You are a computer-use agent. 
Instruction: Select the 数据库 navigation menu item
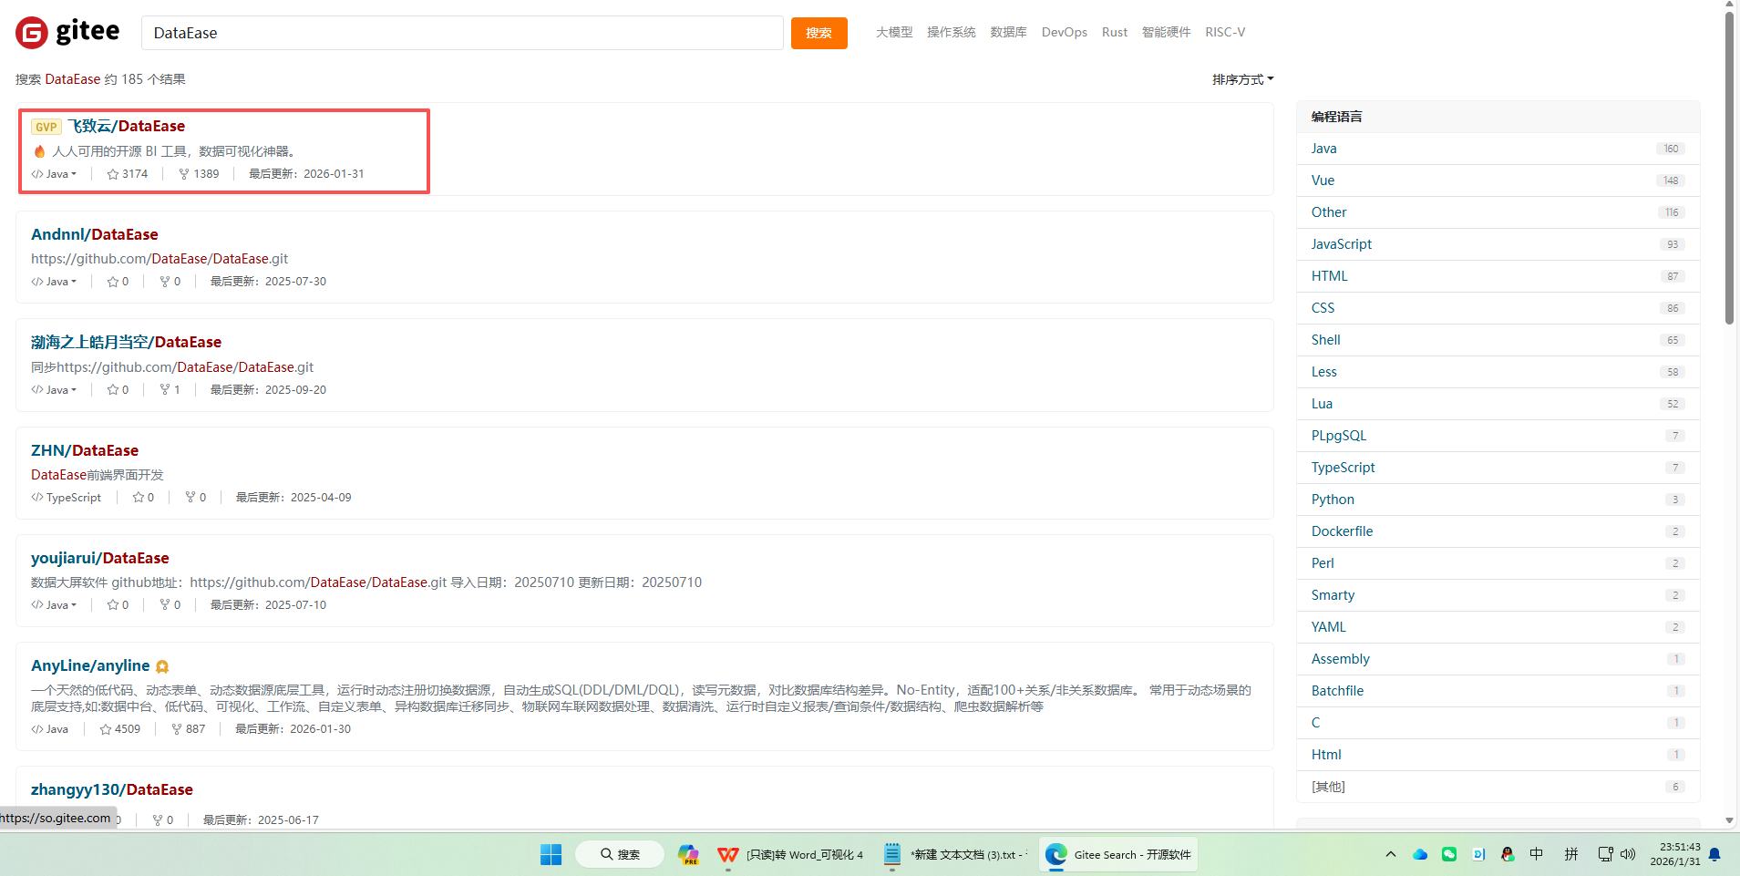click(x=1007, y=32)
